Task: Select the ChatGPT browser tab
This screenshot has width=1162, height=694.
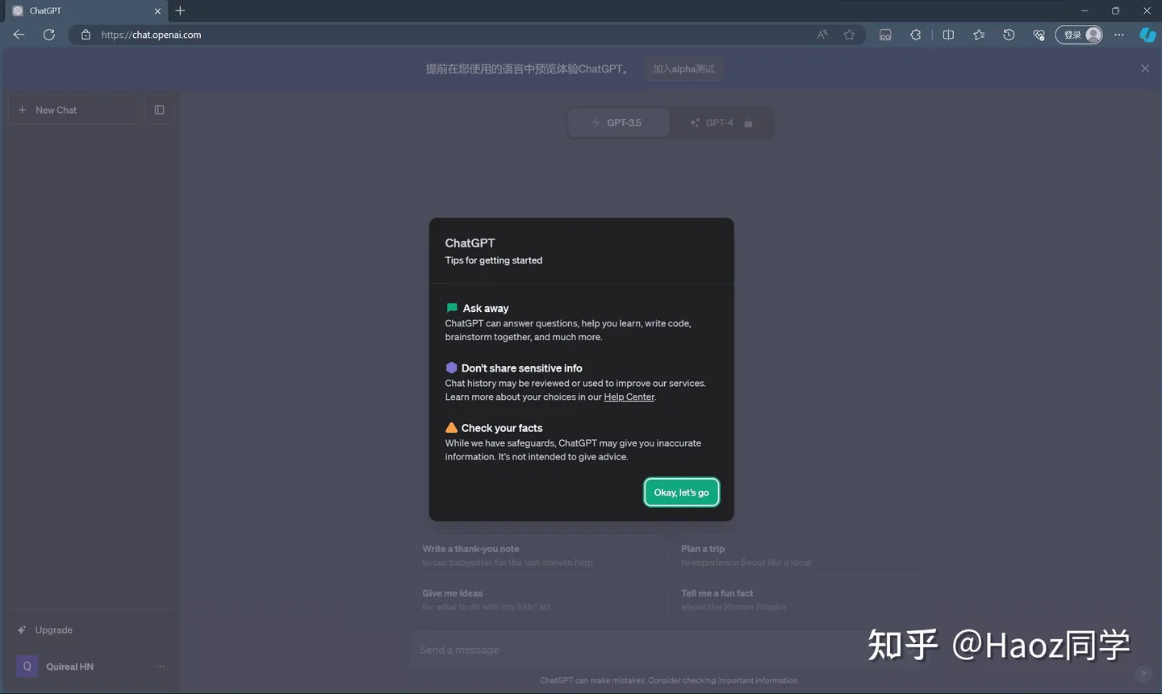Action: click(85, 11)
